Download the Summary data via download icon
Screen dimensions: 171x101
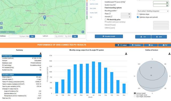40,53
